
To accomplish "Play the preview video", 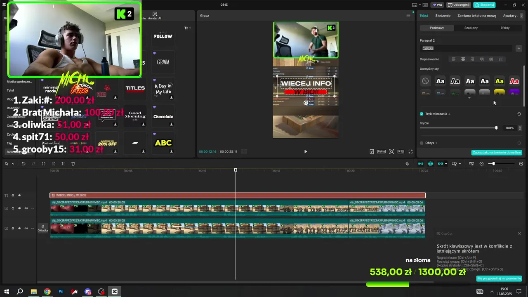I will coord(306,151).
